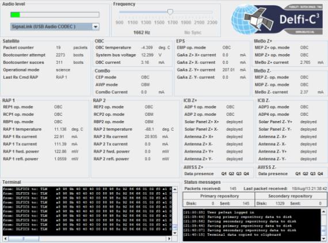Click the audio device dropdown arrow

[96, 26]
